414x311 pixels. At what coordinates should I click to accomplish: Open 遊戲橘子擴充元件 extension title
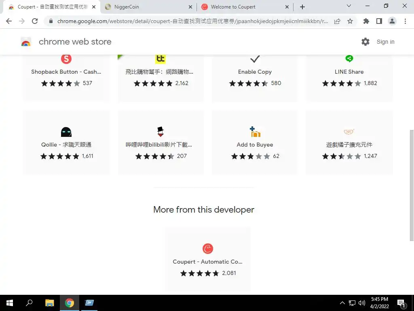(x=349, y=145)
